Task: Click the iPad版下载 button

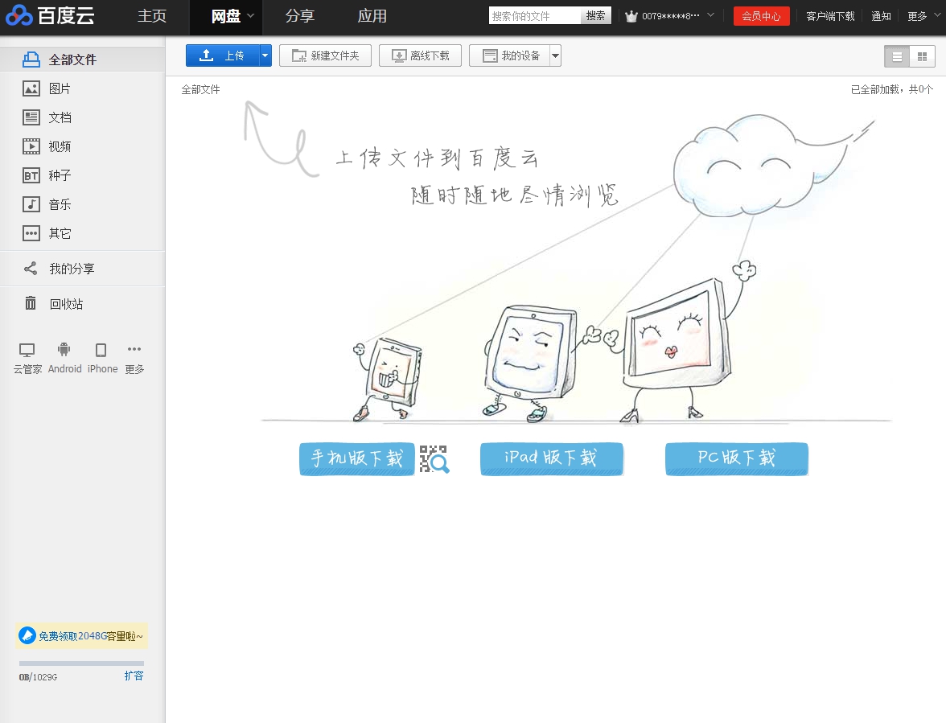Action: pyautogui.click(x=552, y=459)
